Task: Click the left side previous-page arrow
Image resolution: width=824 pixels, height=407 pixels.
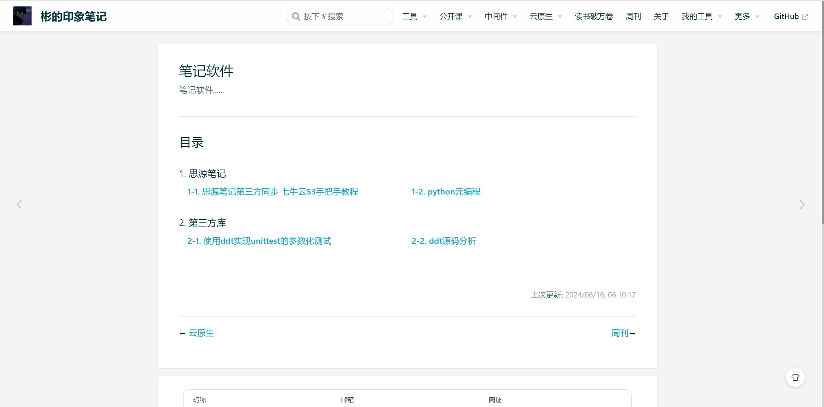Action: click(19, 204)
